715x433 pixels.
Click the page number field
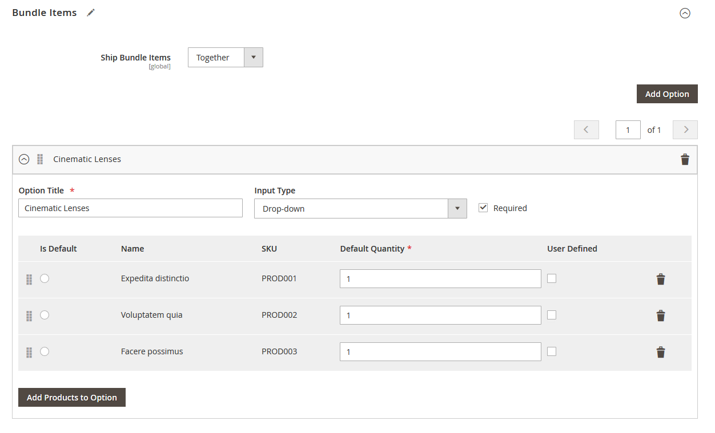(x=628, y=130)
